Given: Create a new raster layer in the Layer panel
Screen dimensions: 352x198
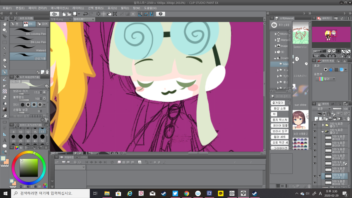Looking at the screenshot, I should pos(317,118).
